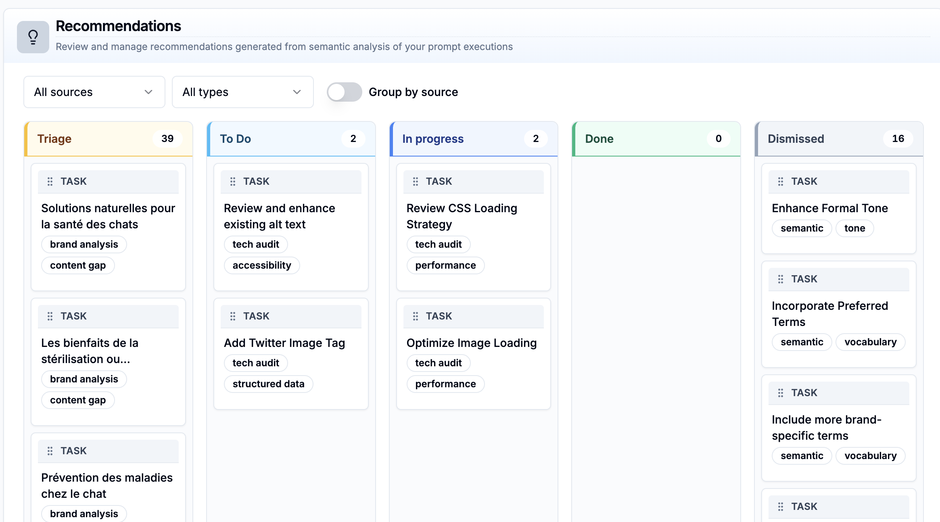Click drag handle on Enhance Formal Tone task
940x522 pixels.
781,182
